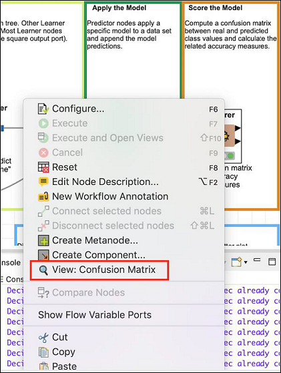281x373 pixels.
Task: Click the Scorer node's lower output port
Action: [238, 141]
